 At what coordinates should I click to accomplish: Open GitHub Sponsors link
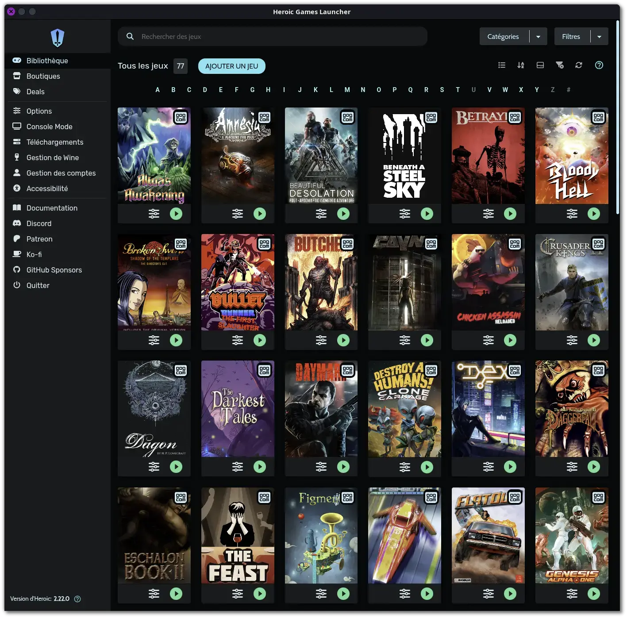58,270
